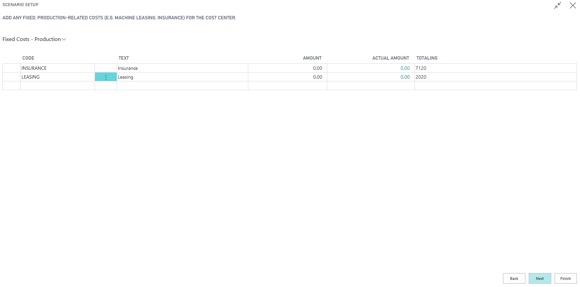The width and height of the screenshot is (580, 287).
Task: Click Finish to complete the setup
Action: click(565, 279)
